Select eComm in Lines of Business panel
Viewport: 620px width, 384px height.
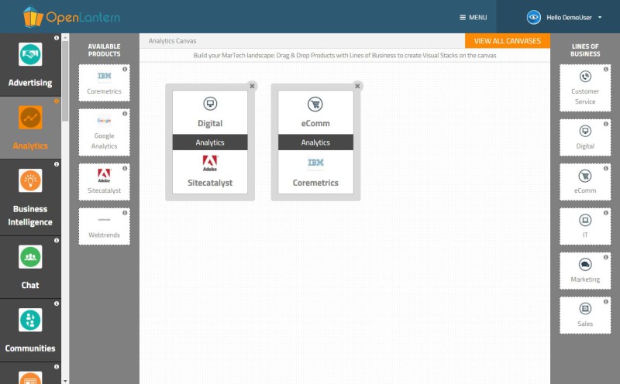click(x=585, y=182)
